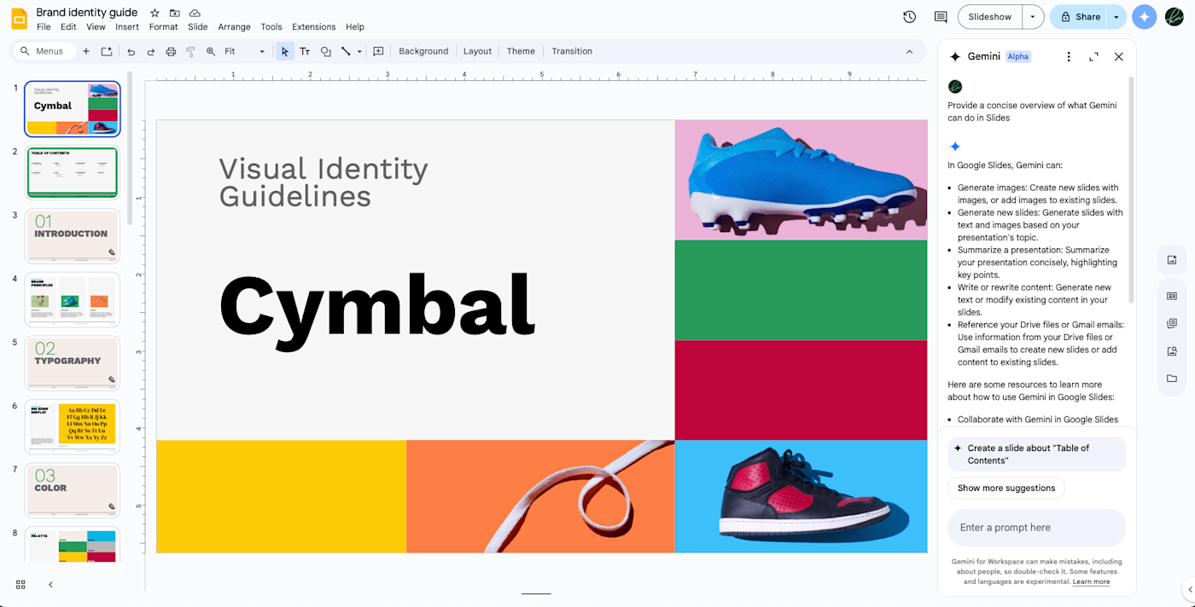1195x607 pixels.
Task: Switch to grid view icon
Action: pyautogui.click(x=20, y=584)
